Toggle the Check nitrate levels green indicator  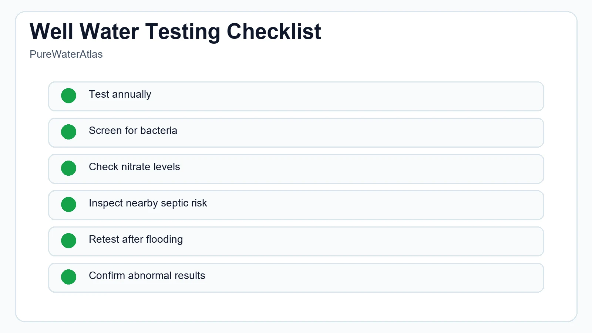click(68, 168)
